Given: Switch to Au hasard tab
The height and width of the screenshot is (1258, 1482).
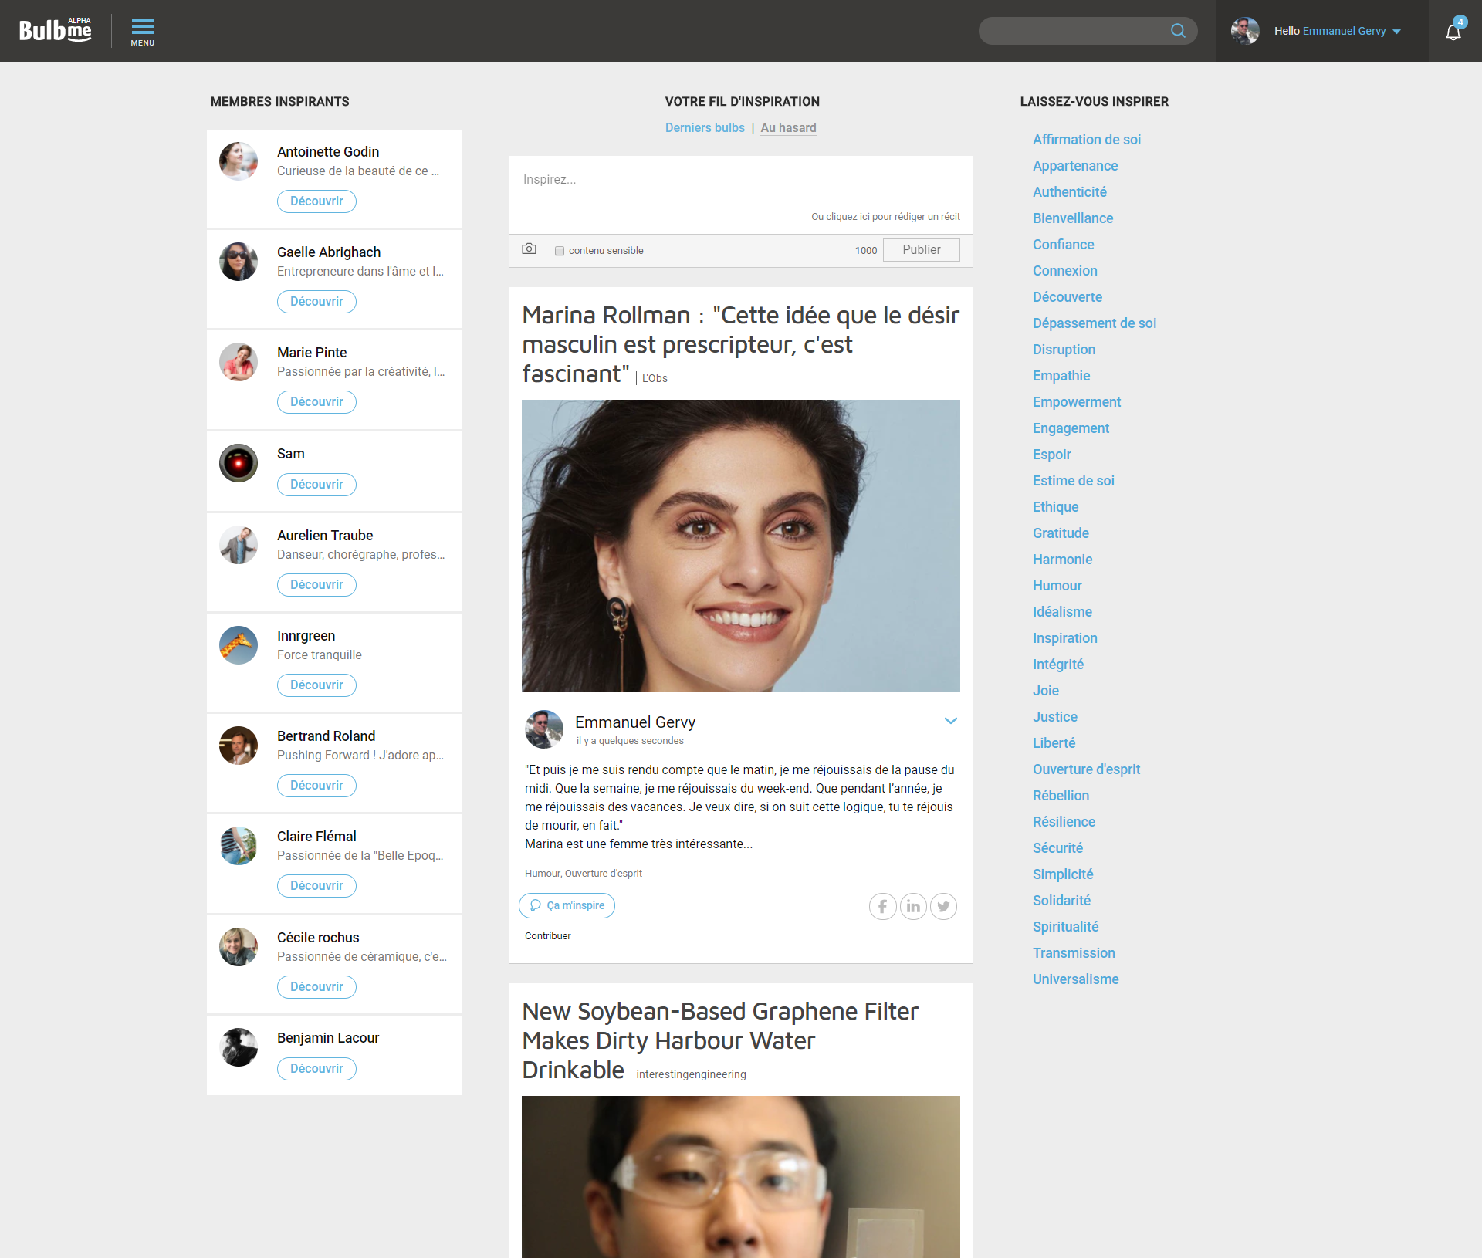Looking at the screenshot, I should pyautogui.click(x=788, y=128).
